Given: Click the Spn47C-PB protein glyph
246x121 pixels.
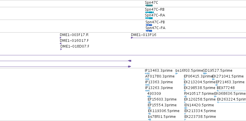Looking at the screenshot, I should pos(149,25).
